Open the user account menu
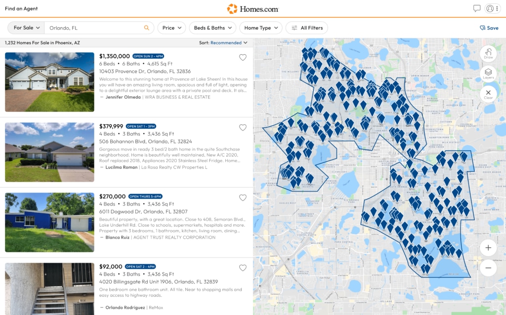The width and height of the screenshot is (506, 315). tap(491, 8)
